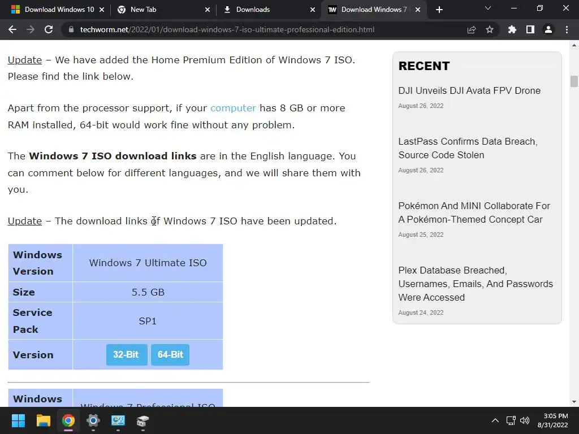Click the RECENT sidebar heading
This screenshot has width=579, height=434.
tap(424, 66)
